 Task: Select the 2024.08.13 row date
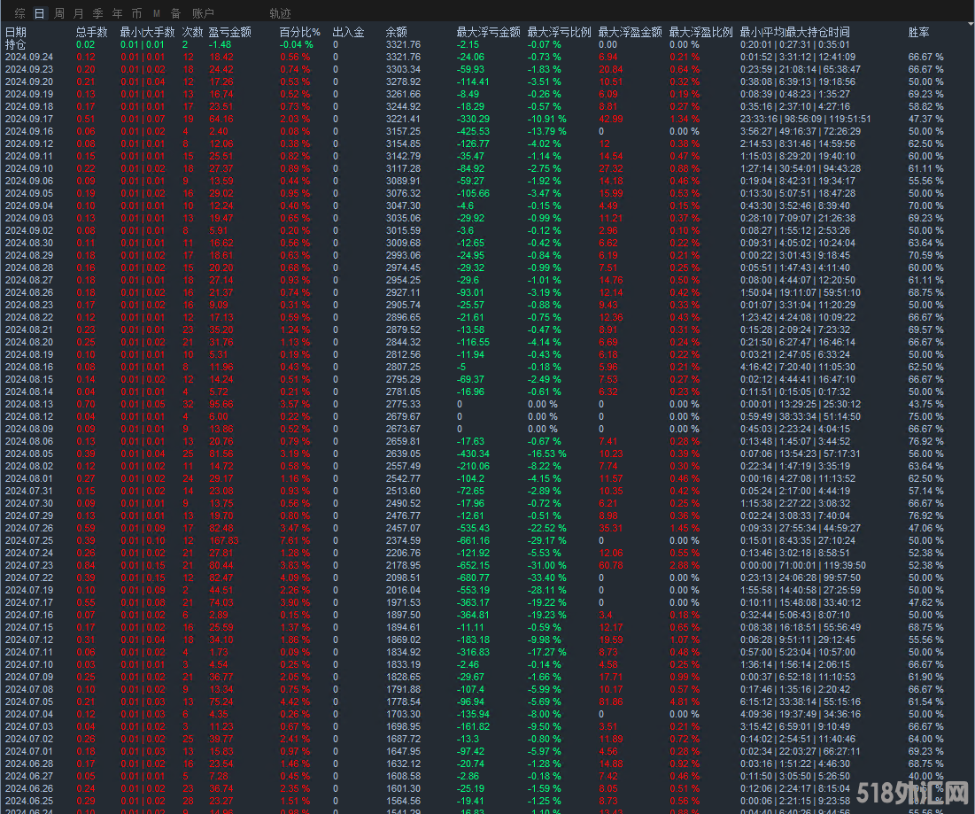click(x=28, y=404)
